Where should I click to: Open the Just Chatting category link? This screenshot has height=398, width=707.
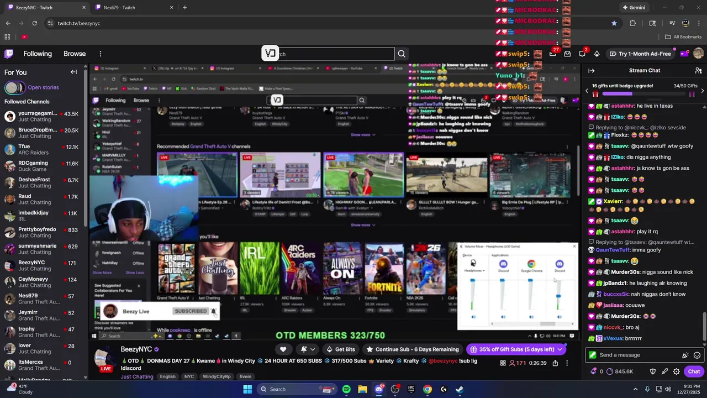[137, 377]
